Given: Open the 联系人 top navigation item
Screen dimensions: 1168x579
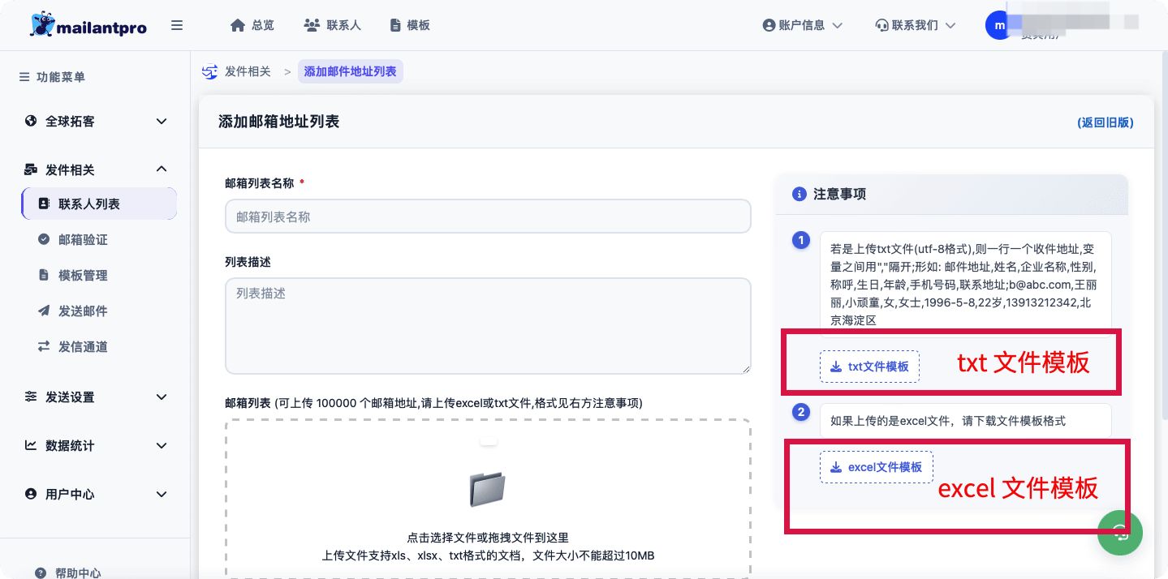Looking at the screenshot, I should [x=332, y=25].
